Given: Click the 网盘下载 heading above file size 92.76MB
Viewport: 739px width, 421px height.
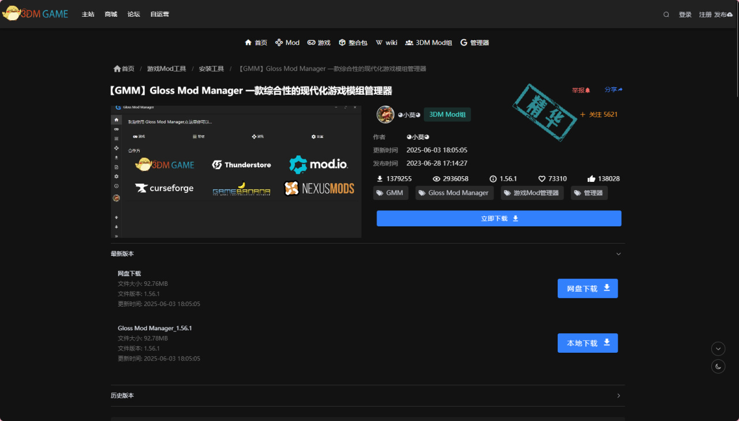Looking at the screenshot, I should click(129, 274).
